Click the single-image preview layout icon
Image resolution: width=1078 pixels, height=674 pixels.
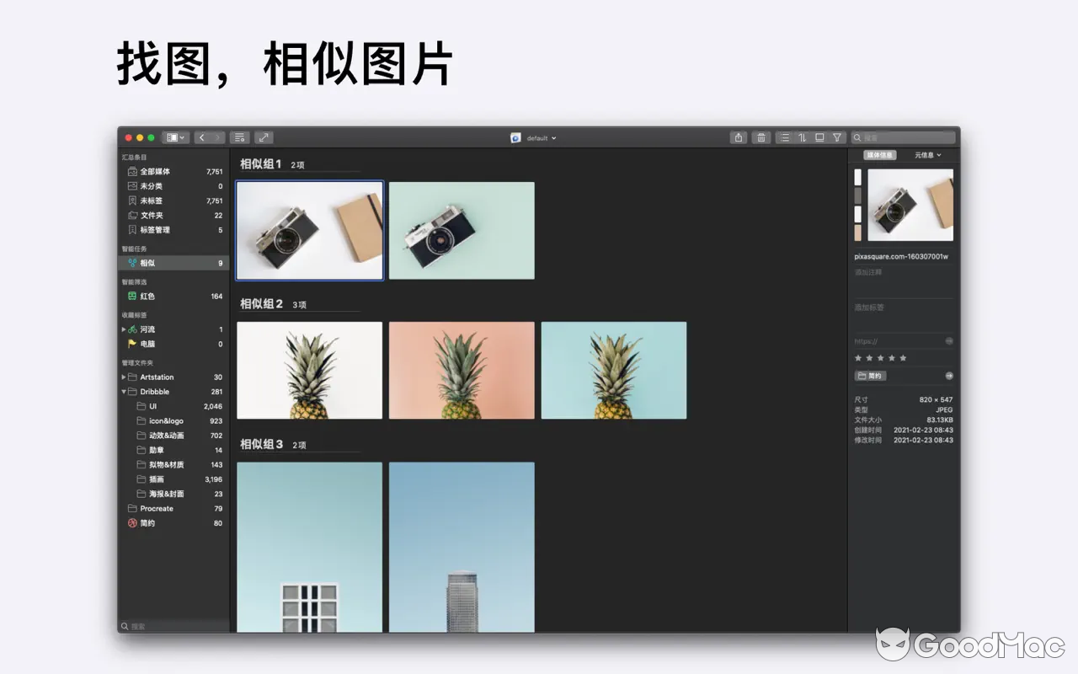tap(819, 137)
